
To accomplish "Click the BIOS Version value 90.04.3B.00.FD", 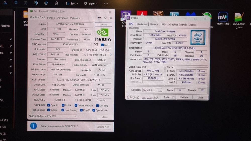I will (70, 44).
